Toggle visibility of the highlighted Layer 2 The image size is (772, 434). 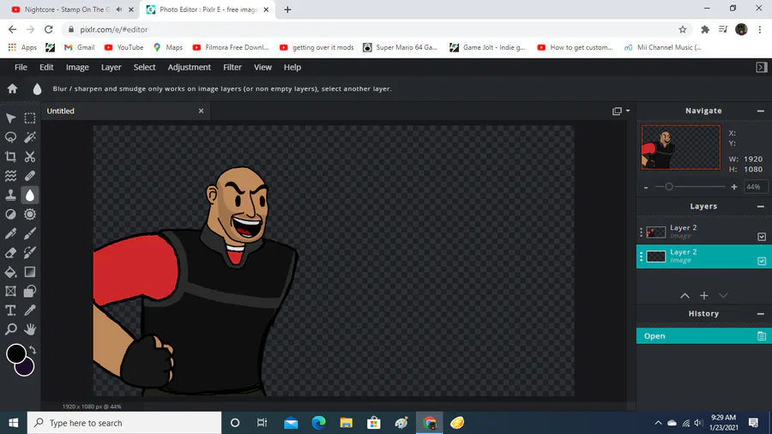pyautogui.click(x=761, y=261)
